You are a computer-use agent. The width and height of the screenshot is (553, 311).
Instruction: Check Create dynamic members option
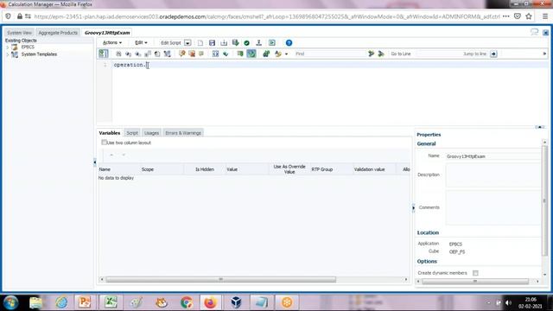point(475,273)
